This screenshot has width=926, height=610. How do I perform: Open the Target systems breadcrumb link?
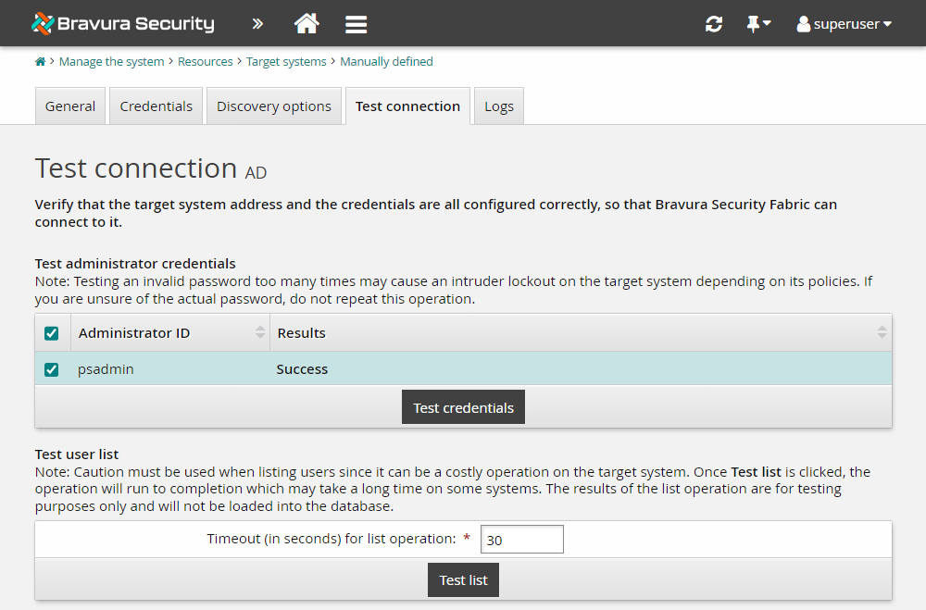pyautogui.click(x=285, y=61)
